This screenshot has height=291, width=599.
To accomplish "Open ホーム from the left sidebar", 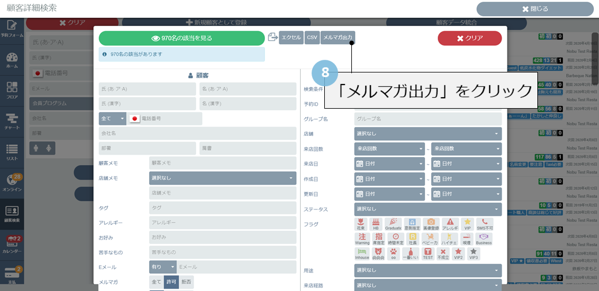I will pyautogui.click(x=12, y=60).
